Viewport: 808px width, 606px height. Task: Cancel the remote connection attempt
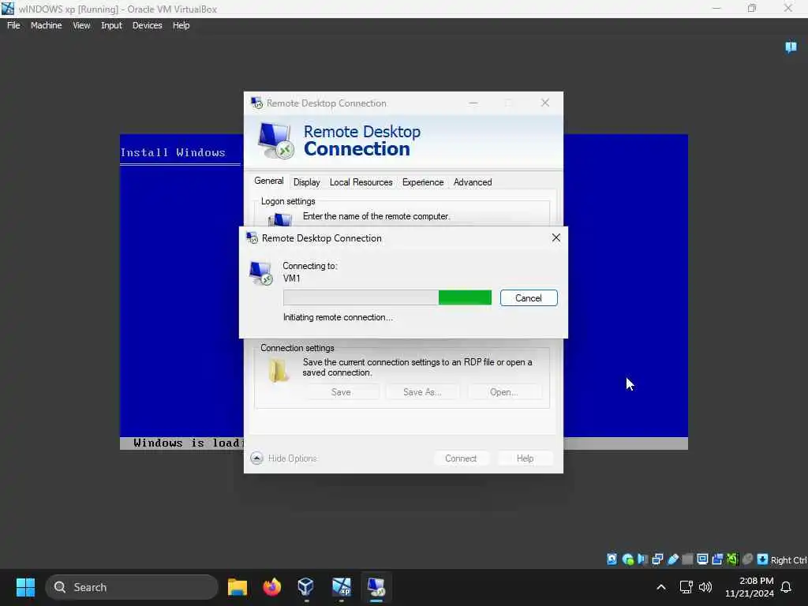pos(529,297)
